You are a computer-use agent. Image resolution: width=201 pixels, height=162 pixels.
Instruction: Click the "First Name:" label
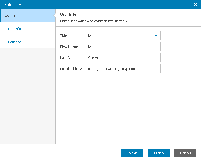[69, 47]
